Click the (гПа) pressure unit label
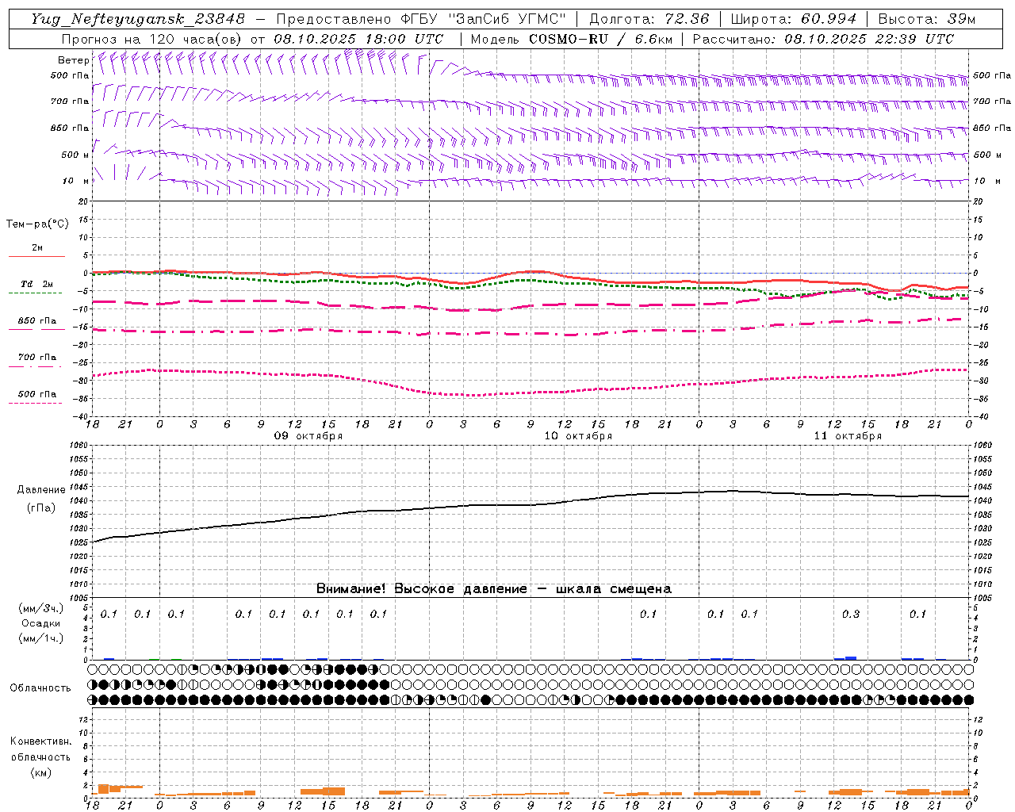The image size is (1015, 812). tap(41, 508)
